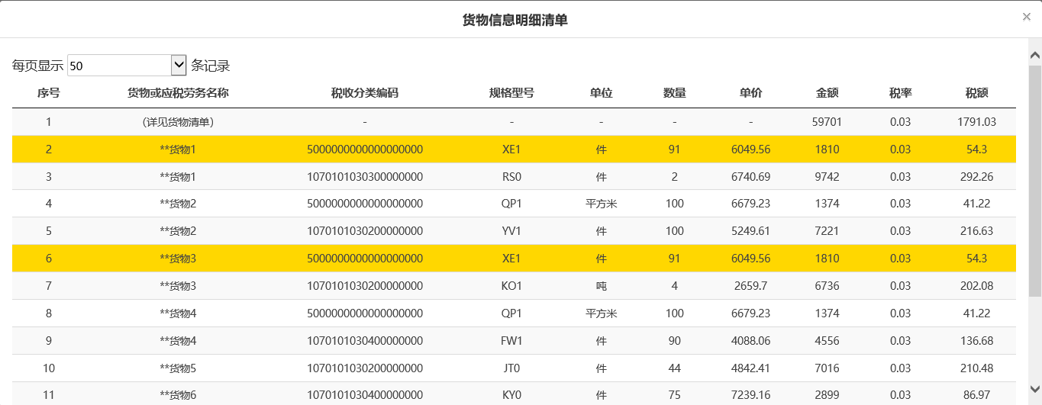The image size is (1042, 405).
Task: Click amount 59701 in row 1
Action: coord(827,122)
